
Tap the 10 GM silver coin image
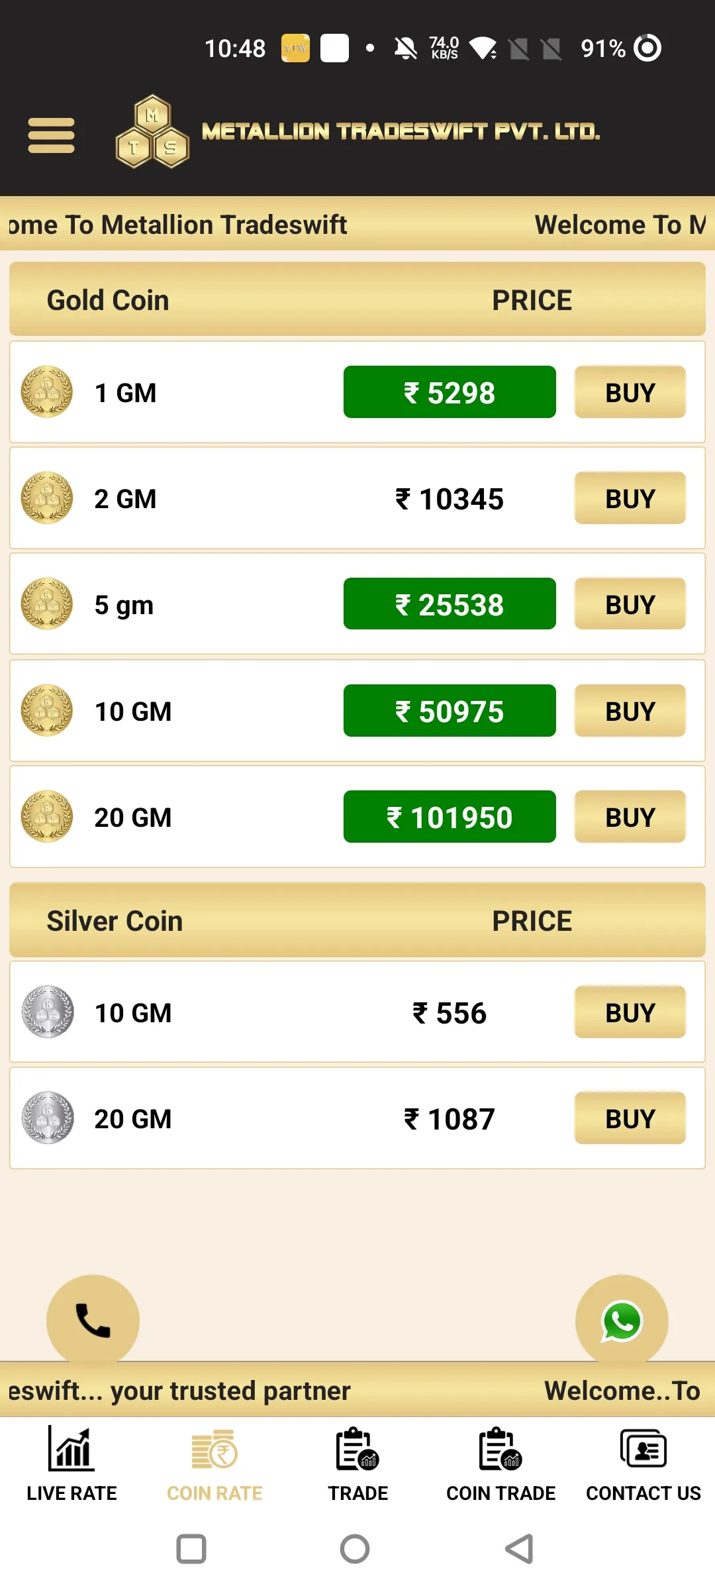tap(48, 1012)
